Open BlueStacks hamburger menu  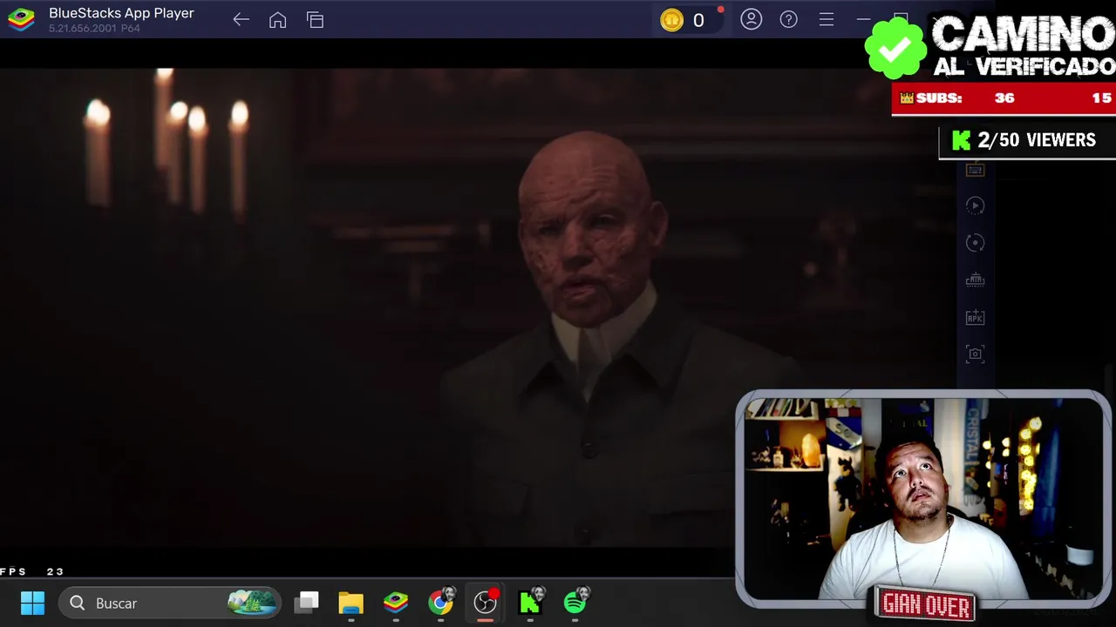click(826, 19)
